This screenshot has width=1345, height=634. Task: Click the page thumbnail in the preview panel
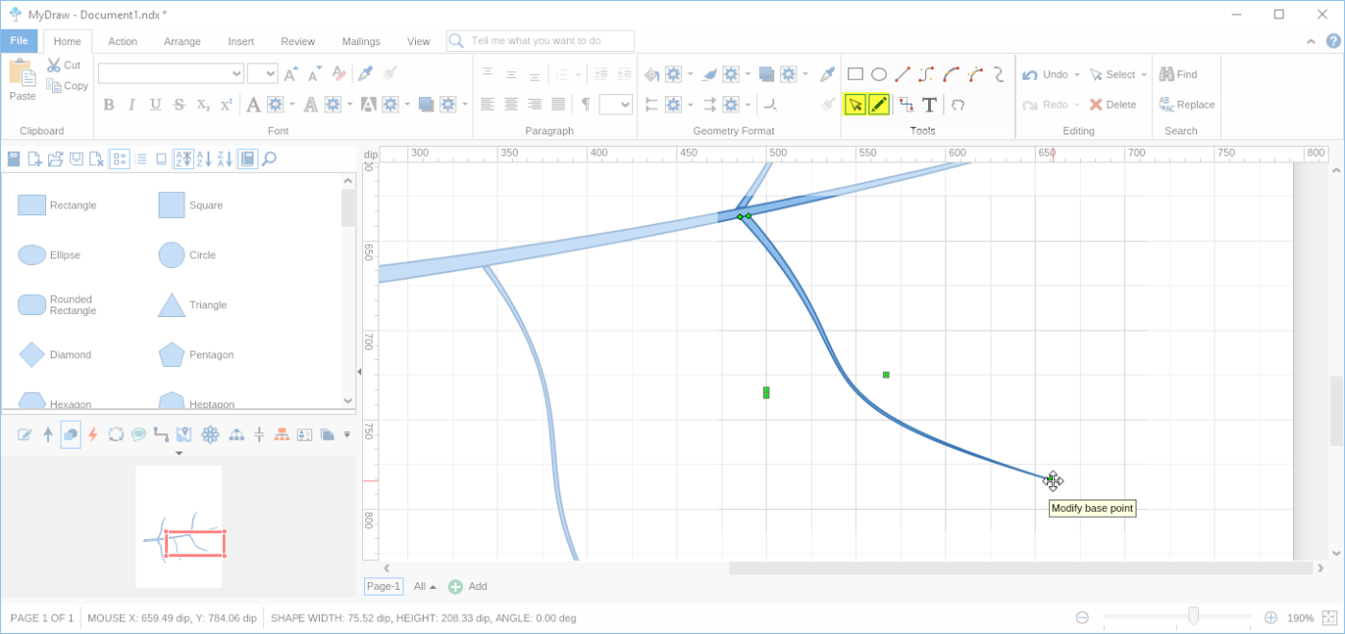(179, 525)
